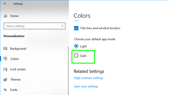
Task: Open High contrast settings link
Action: [x=89, y=78]
